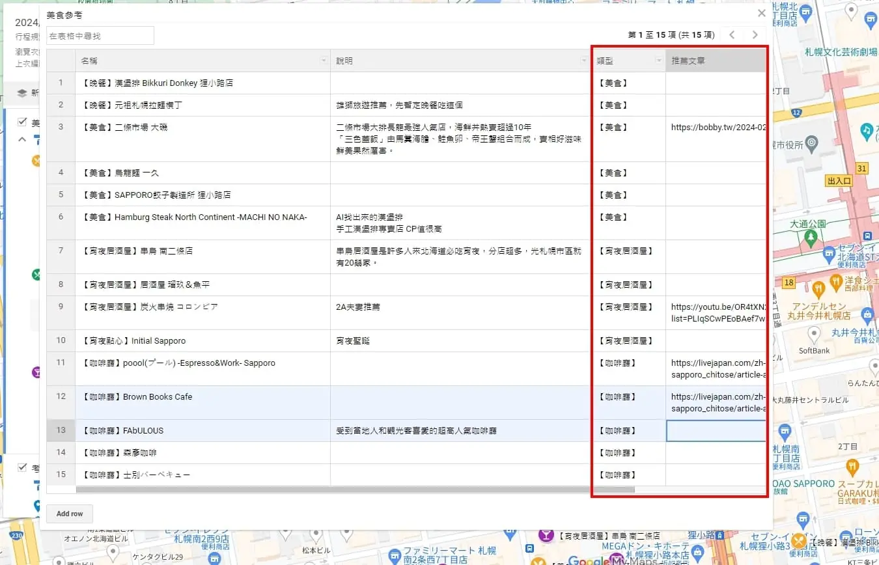Click the cell 【宵夜點心】Initial Sapporo
Screen dimensions: 879x565
pyautogui.click(x=203, y=340)
